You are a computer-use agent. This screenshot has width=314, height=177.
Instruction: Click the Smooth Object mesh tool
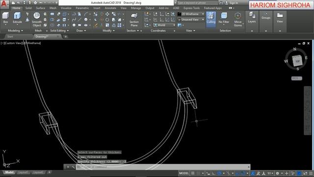[x=37, y=19]
